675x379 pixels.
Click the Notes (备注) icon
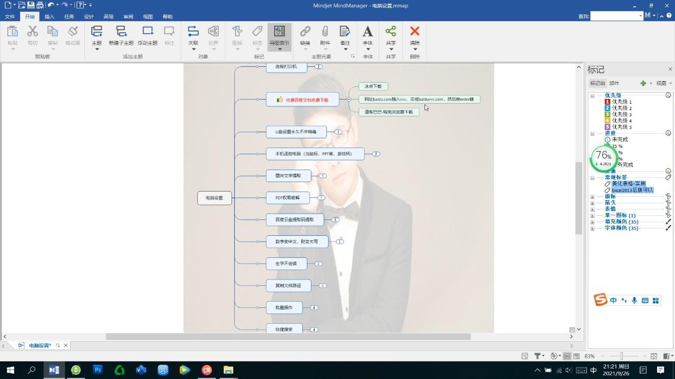click(x=345, y=32)
